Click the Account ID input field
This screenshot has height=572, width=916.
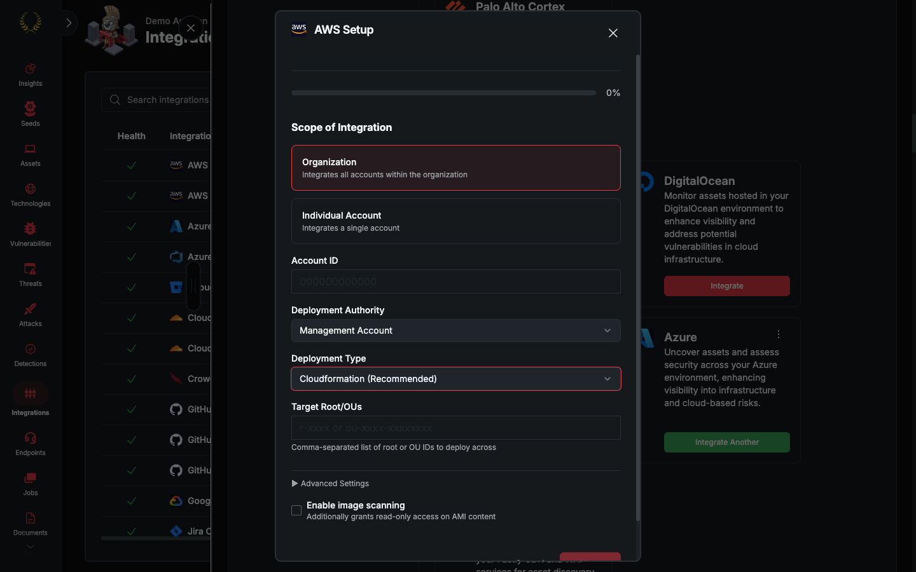click(x=455, y=282)
